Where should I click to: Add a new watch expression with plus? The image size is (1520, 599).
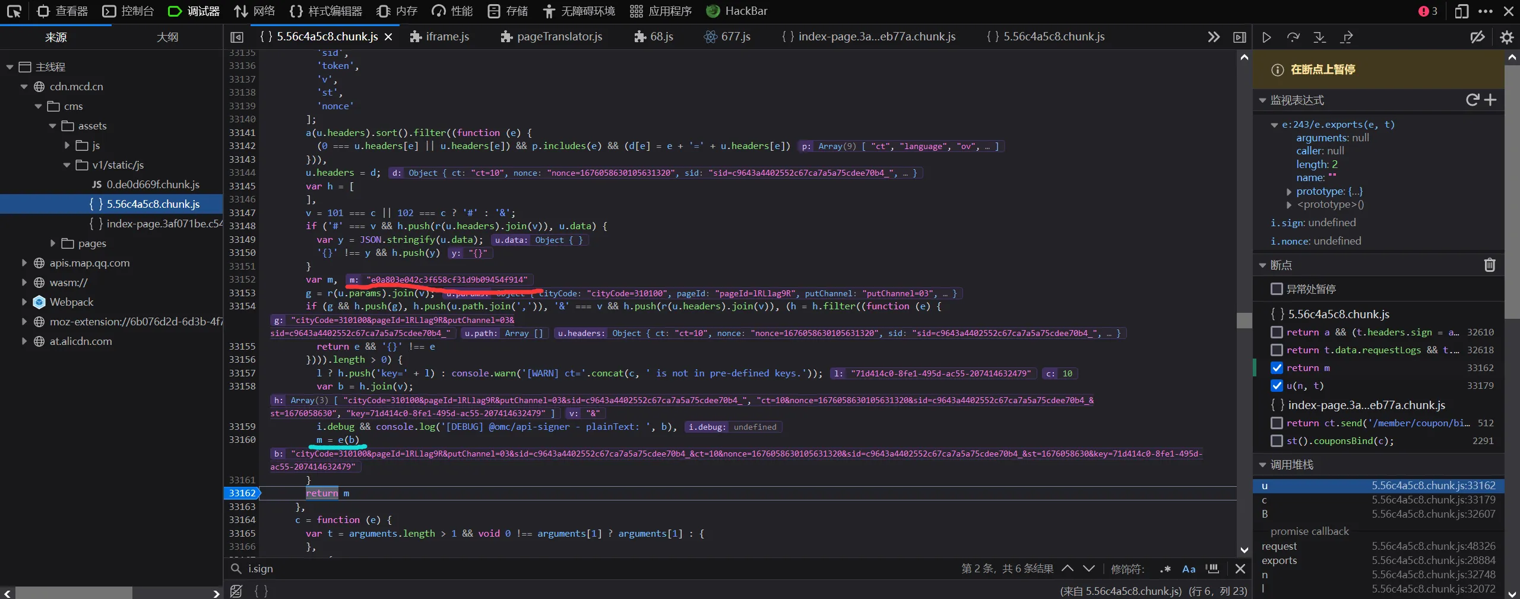tap(1490, 100)
